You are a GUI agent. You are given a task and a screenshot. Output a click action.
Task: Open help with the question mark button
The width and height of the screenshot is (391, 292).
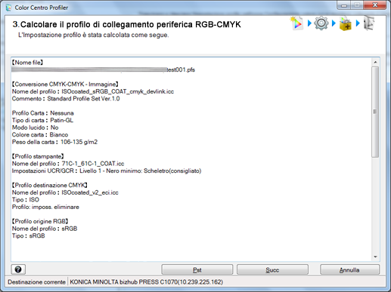coord(18,269)
